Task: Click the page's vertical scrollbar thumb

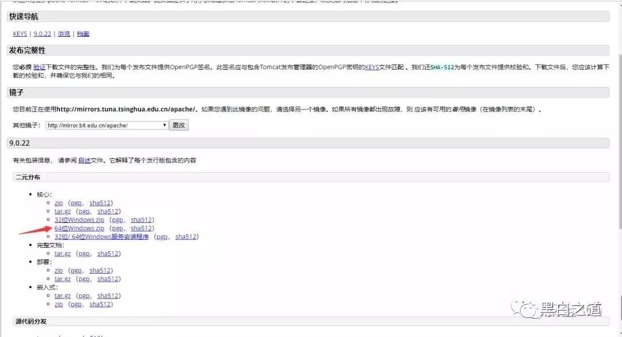Action: [620, 141]
